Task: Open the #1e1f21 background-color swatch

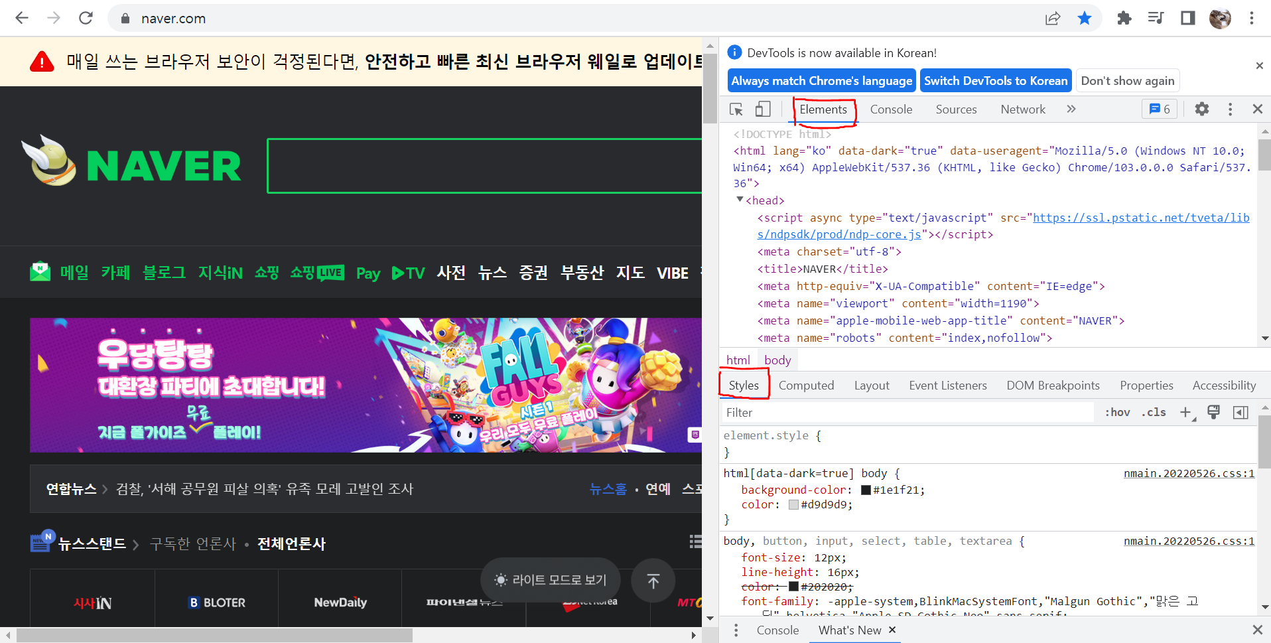Action: [x=866, y=490]
